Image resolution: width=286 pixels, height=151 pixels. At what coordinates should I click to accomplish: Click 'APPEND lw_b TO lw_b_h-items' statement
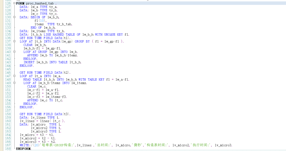click(52, 55)
